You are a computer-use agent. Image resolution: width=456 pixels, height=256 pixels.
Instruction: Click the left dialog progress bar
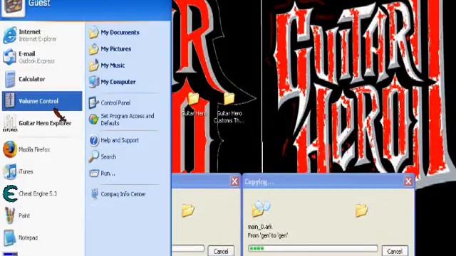coord(188,248)
